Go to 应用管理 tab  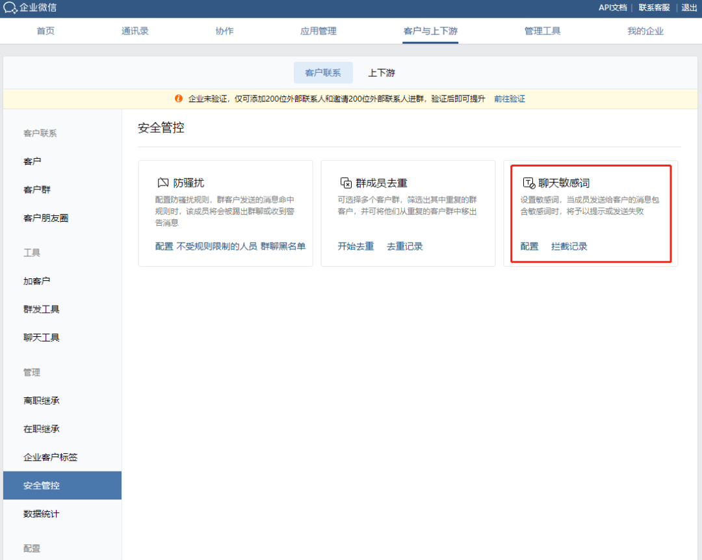318,31
